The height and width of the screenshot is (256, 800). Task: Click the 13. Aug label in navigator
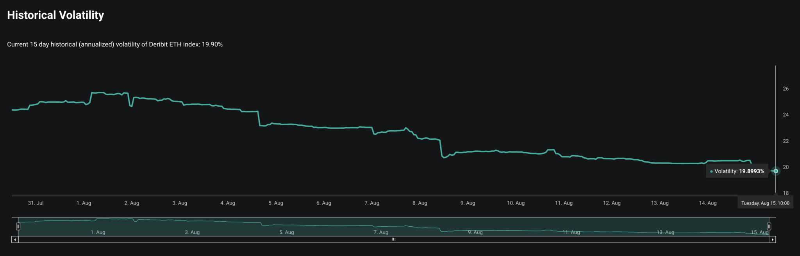pyautogui.click(x=665, y=232)
